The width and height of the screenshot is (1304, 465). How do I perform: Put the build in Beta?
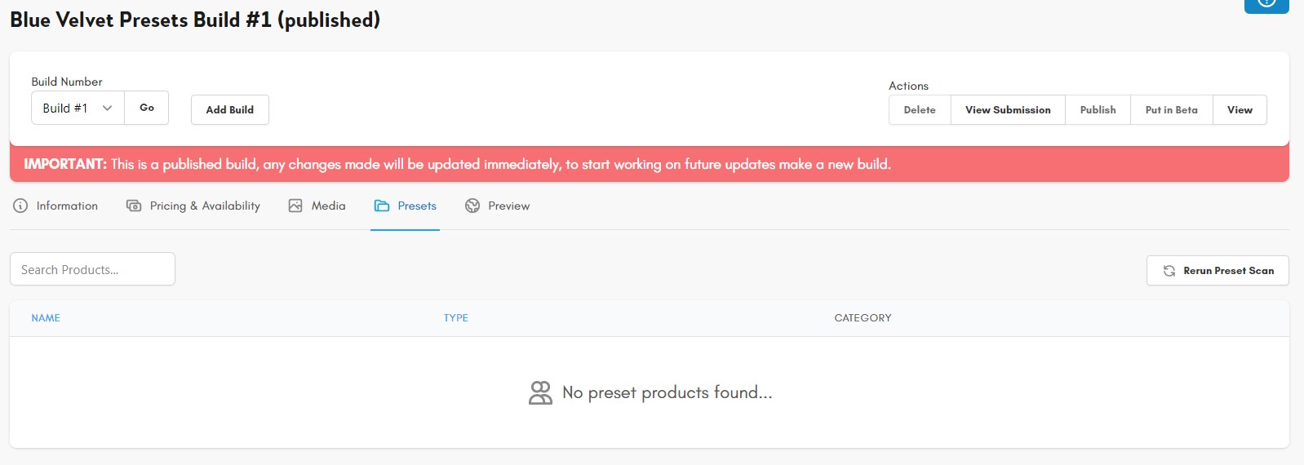(x=1171, y=109)
